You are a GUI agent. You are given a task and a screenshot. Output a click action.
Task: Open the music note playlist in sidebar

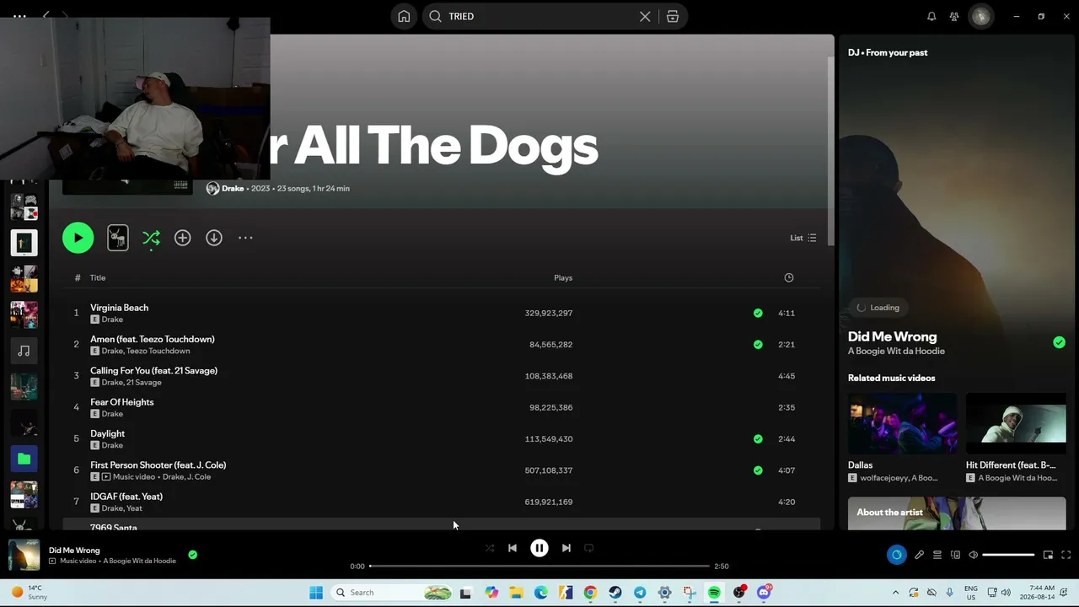(24, 351)
